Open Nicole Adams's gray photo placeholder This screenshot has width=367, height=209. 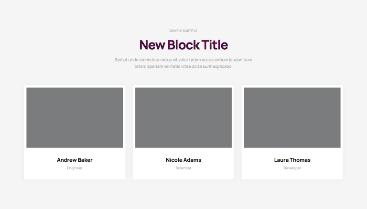(x=183, y=117)
